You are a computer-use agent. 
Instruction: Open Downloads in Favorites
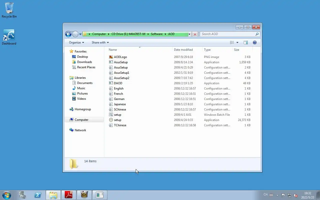(x=84, y=62)
